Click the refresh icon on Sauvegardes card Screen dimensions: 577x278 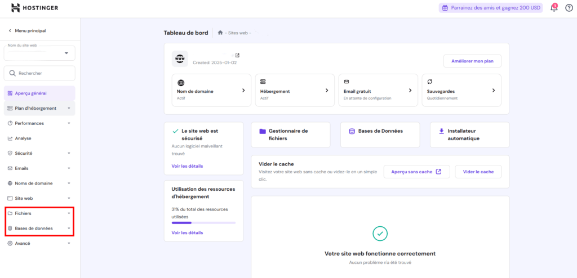click(429, 82)
